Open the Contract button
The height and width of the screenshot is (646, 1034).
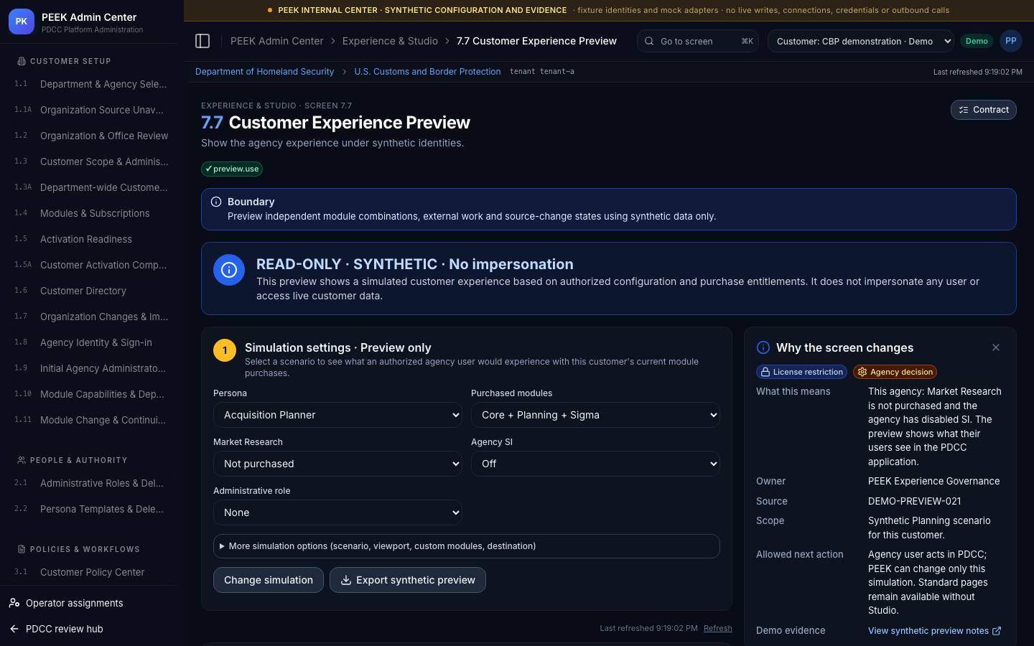(983, 110)
